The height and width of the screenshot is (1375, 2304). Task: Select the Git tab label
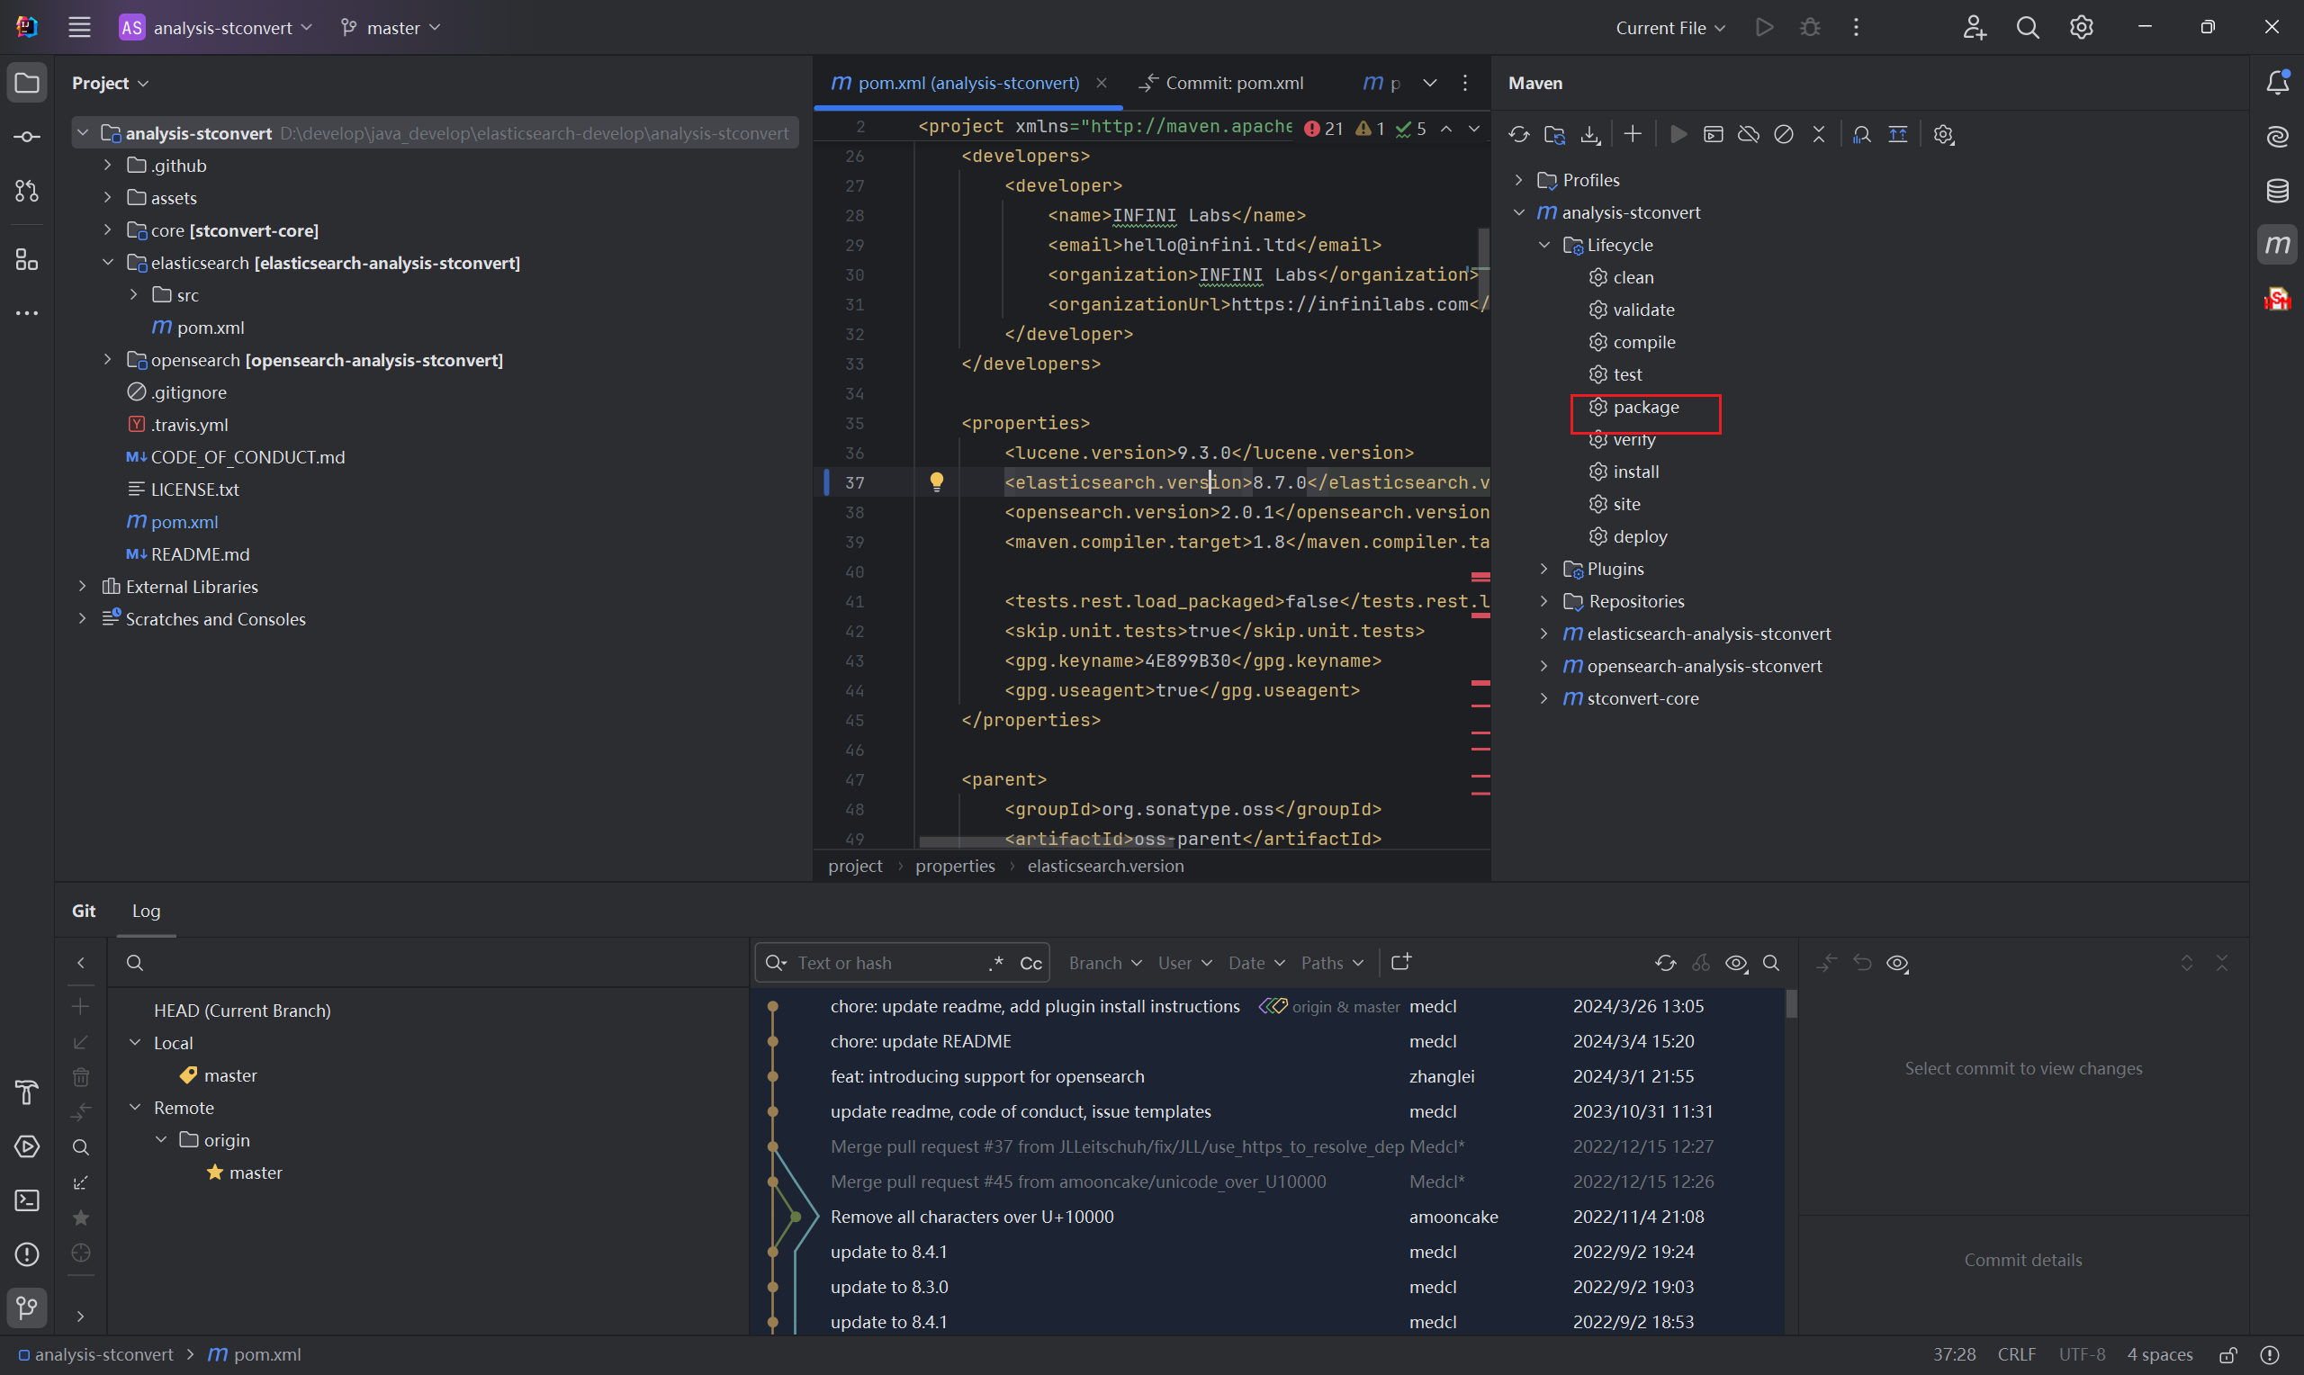tap(84, 911)
